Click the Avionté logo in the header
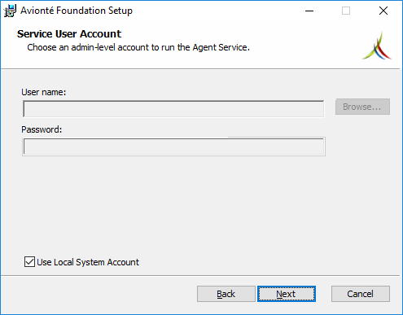 pos(377,46)
